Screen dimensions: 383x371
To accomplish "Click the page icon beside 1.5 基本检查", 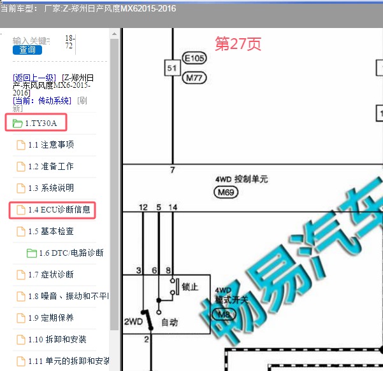I will [21, 231].
